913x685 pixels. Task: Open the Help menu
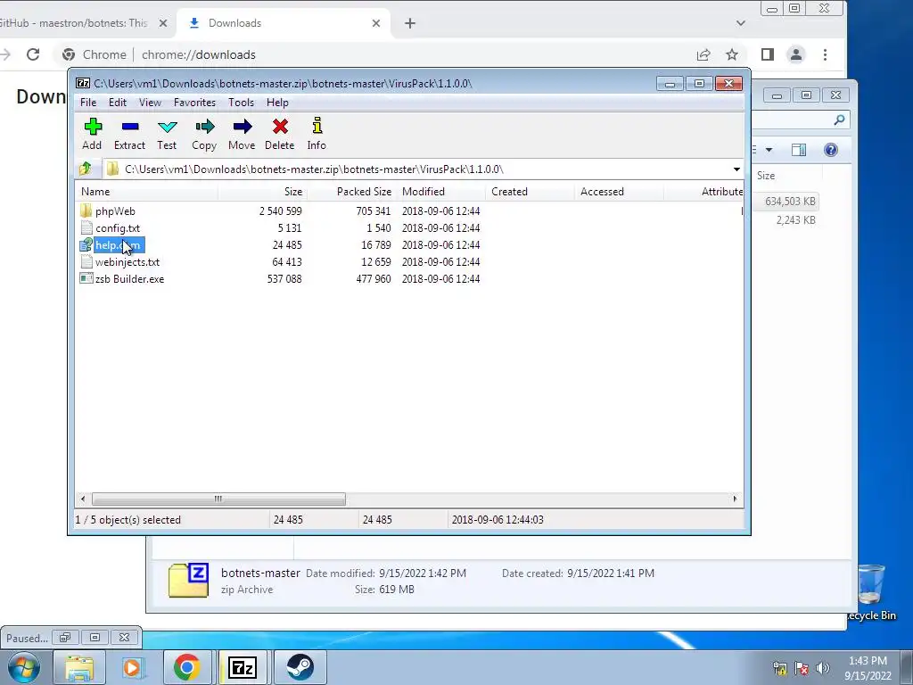[277, 102]
